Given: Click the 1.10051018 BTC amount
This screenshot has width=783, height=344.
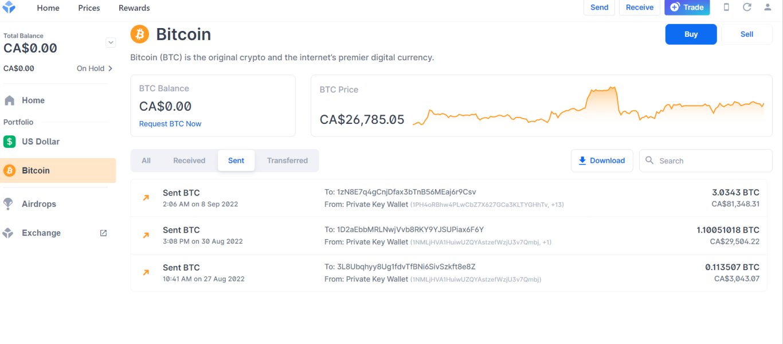Looking at the screenshot, I should click(x=728, y=230).
